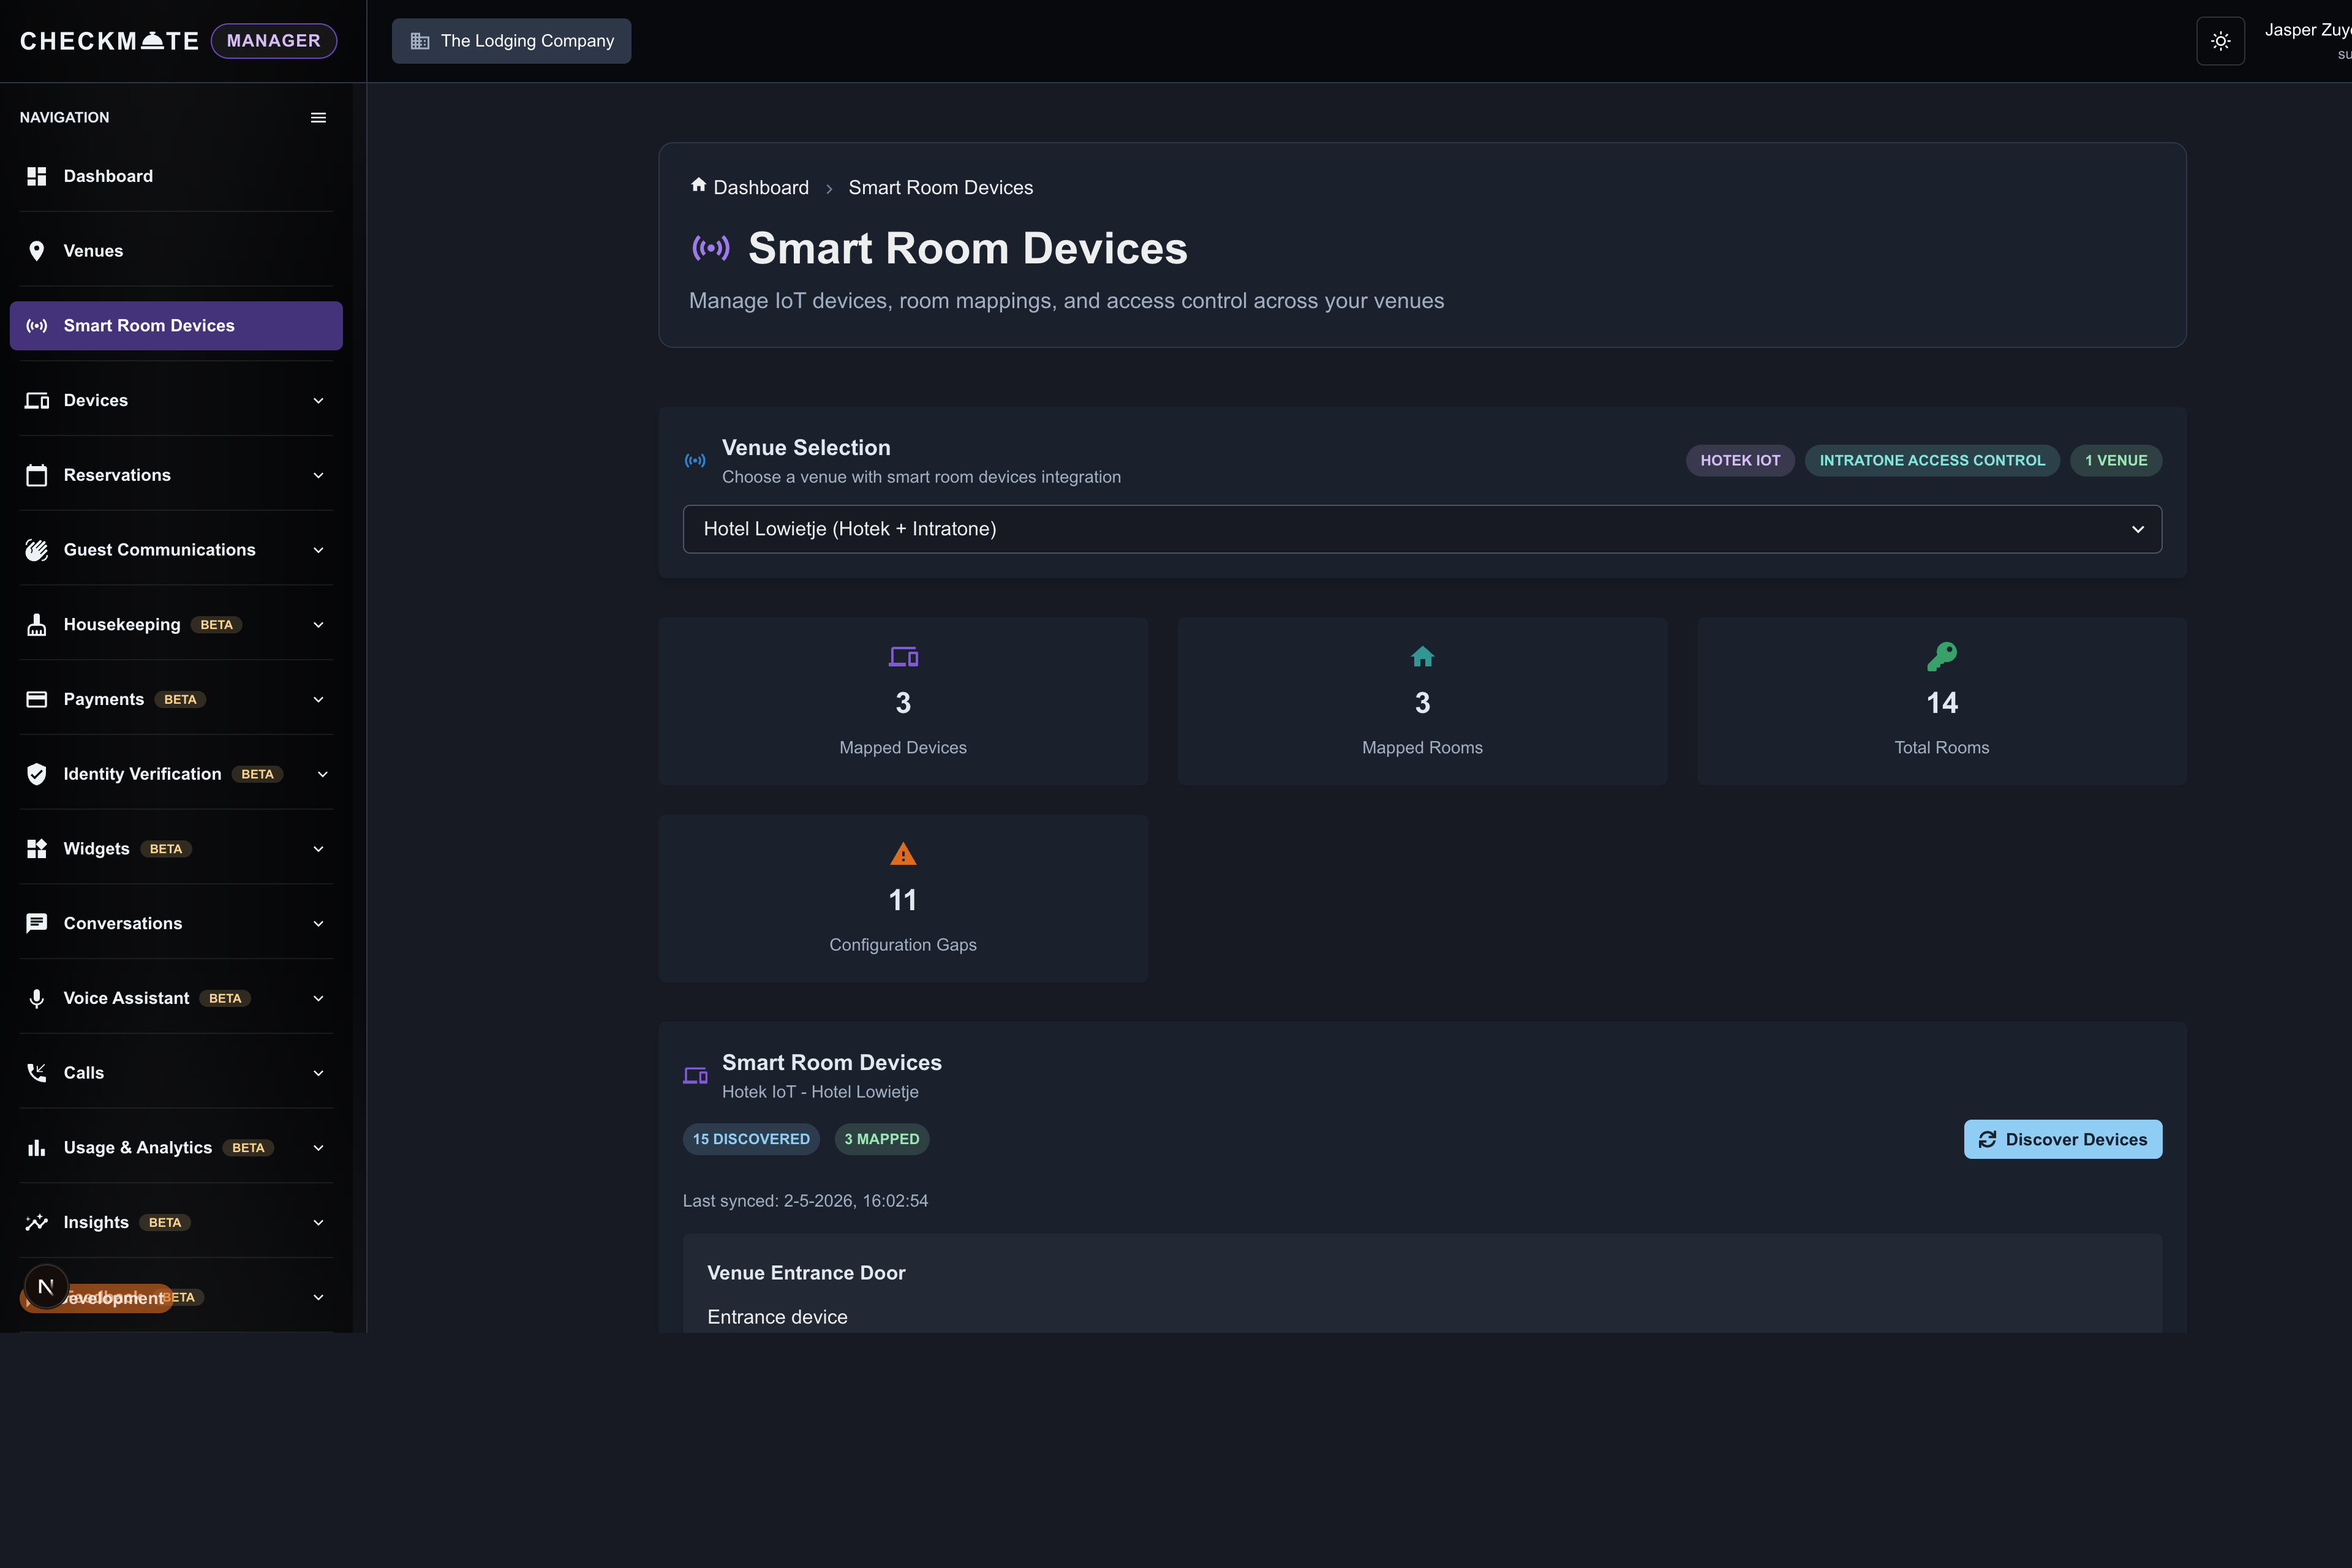
Task: Click the Usage & Analytics bar chart icon
Action: [x=37, y=1147]
